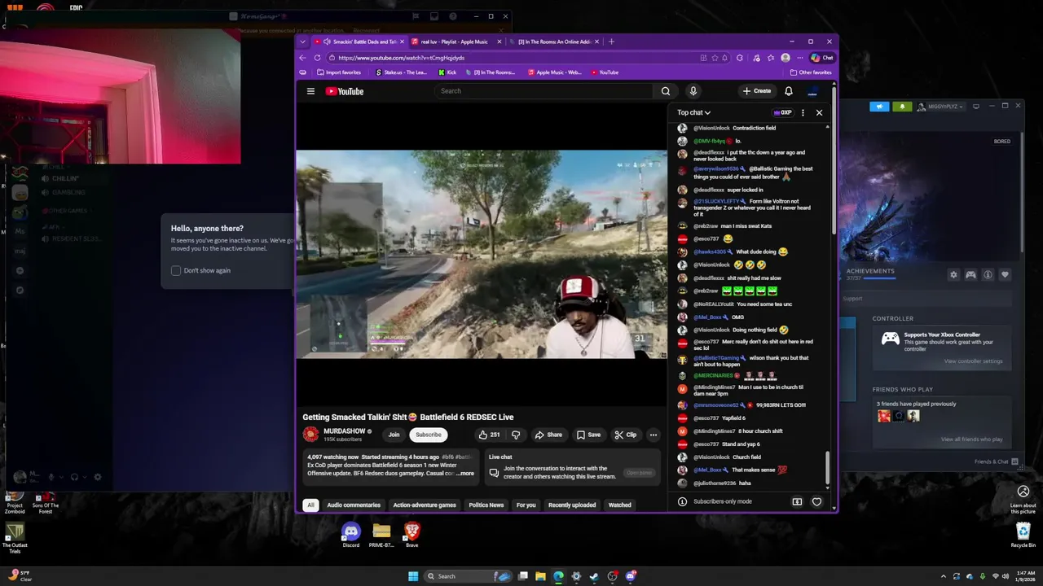Click the Windows Start button
This screenshot has height=586, width=1043.
click(x=413, y=576)
